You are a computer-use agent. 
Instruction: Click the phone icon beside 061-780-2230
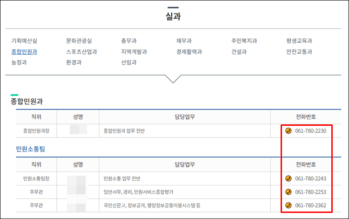[288, 131]
